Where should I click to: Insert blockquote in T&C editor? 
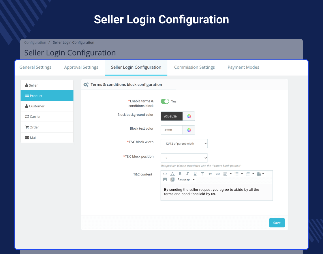click(210, 174)
